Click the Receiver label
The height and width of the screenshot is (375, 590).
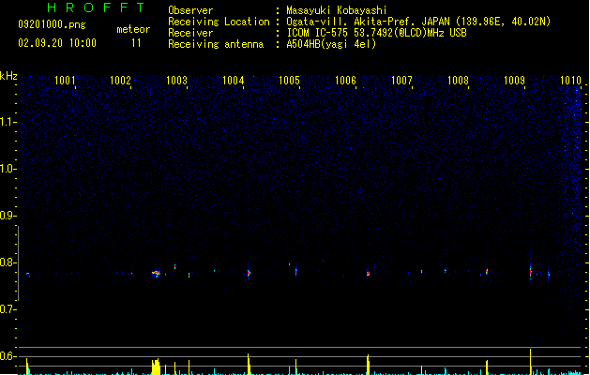(190, 33)
